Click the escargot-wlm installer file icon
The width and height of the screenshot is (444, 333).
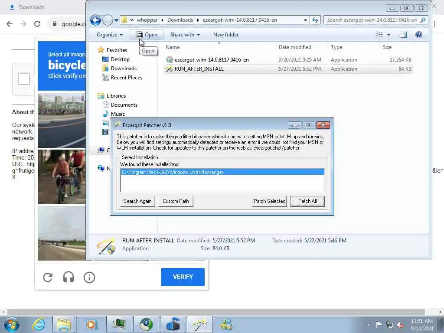170,60
